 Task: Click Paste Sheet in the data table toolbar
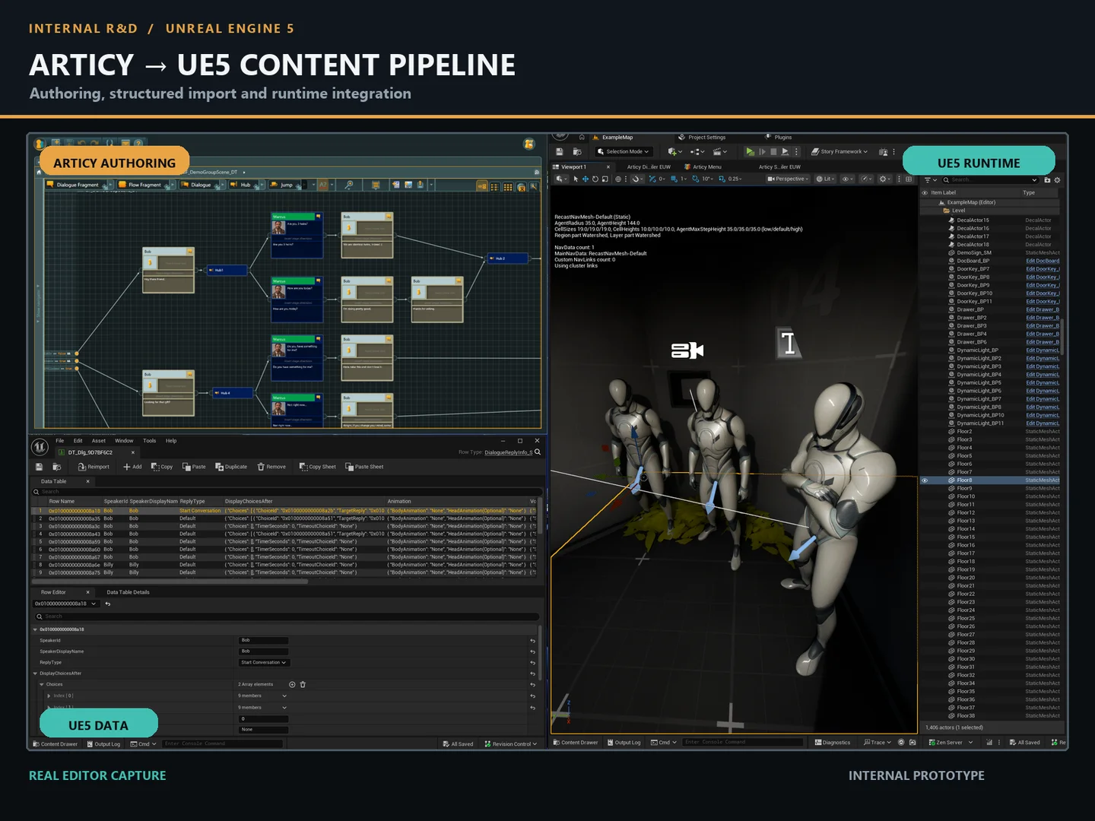(x=364, y=467)
